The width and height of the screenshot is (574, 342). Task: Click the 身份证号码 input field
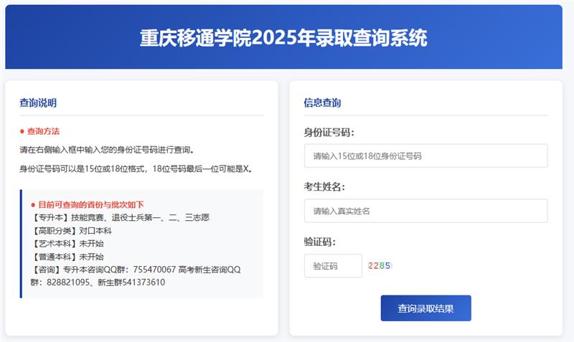coord(425,156)
